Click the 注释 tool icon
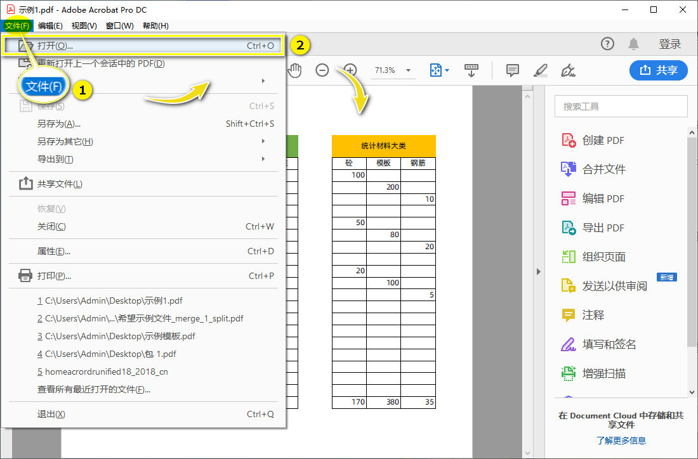This screenshot has height=459, width=698. (569, 315)
